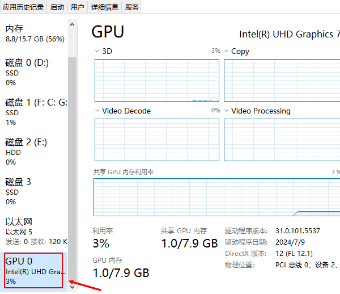Select 以太网 network entry
340x294 pixels.
34,231
